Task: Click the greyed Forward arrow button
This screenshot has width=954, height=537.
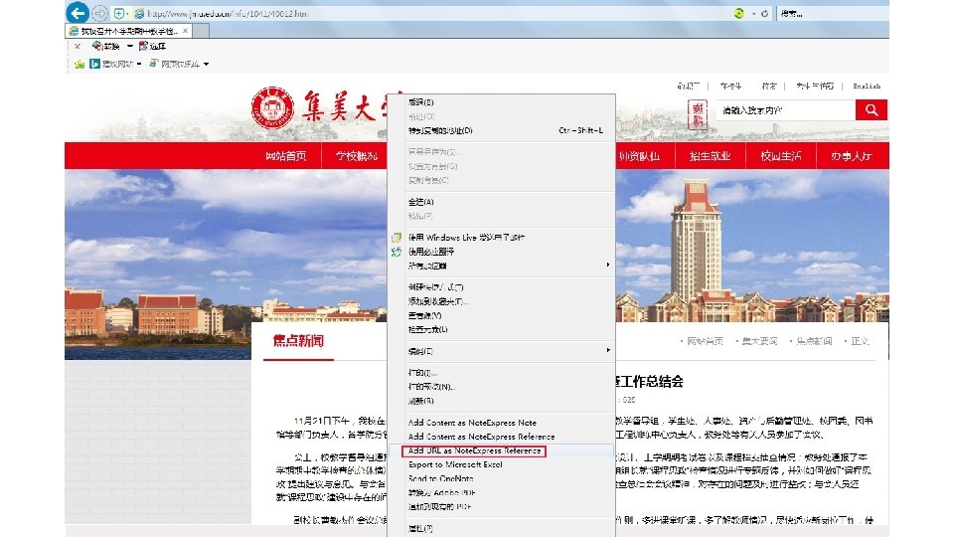Action: pos(99,13)
